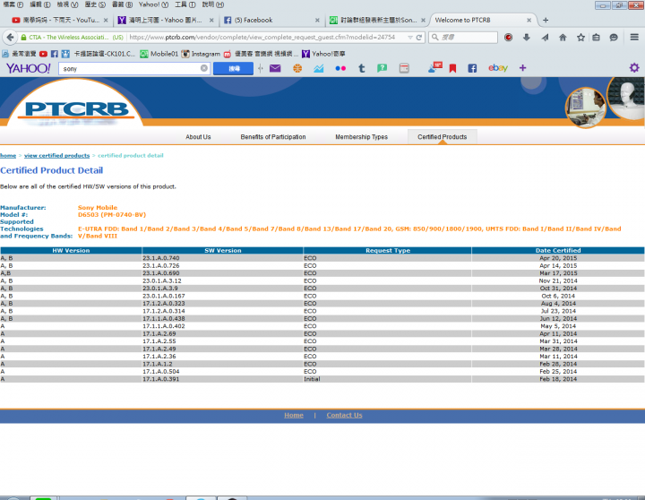Click the home breadcrumb link

(x=8, y=156)
